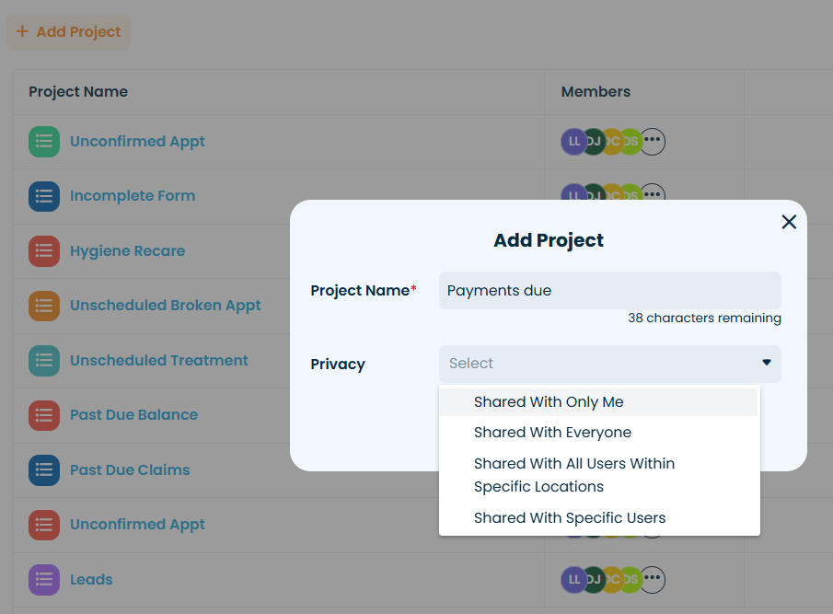Click the green Unconfirmed Appt list icon
Viewport: 833px width, 614px height.
tap(44, 142)
